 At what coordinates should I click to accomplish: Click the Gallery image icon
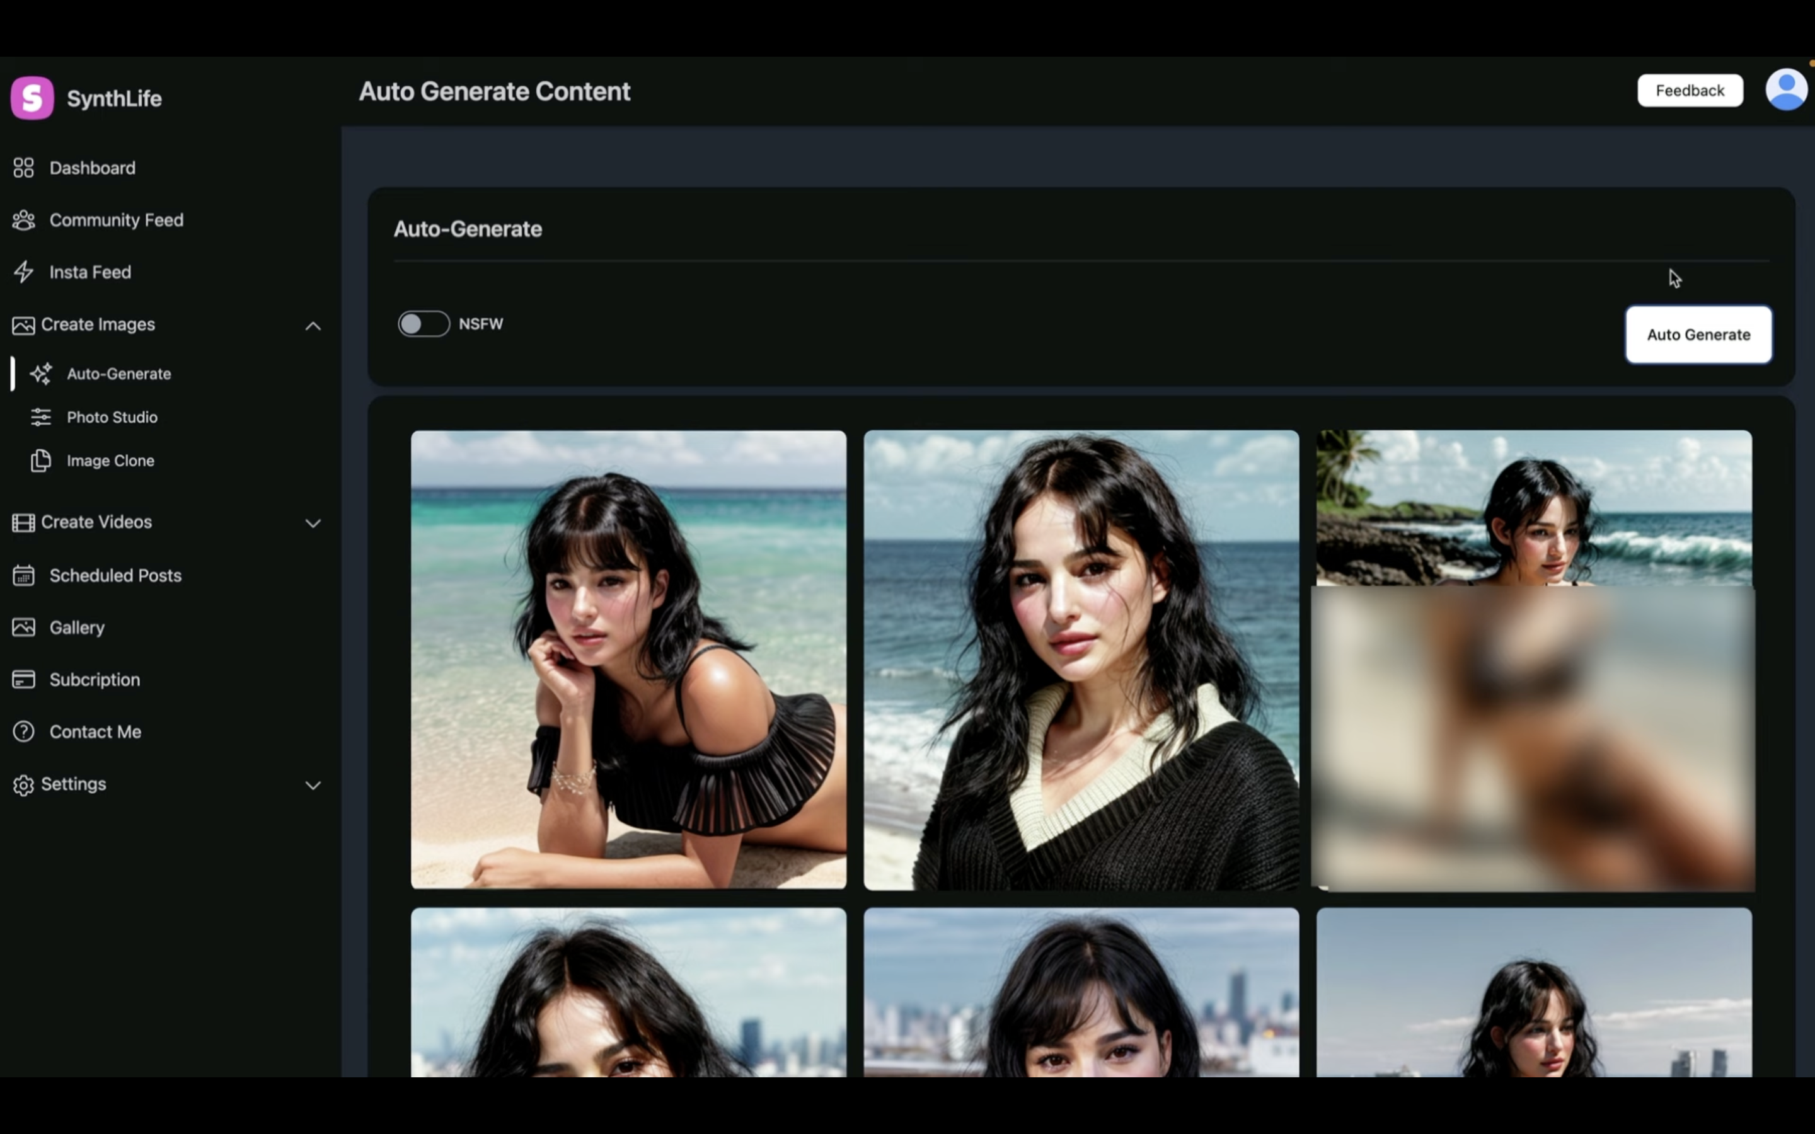click(x=23, y=627)
